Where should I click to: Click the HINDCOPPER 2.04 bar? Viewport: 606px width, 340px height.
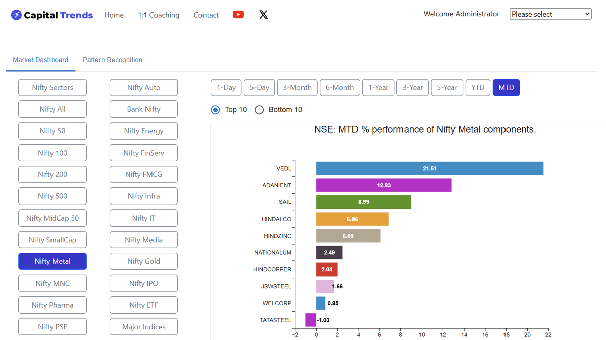tap(327, 269)
